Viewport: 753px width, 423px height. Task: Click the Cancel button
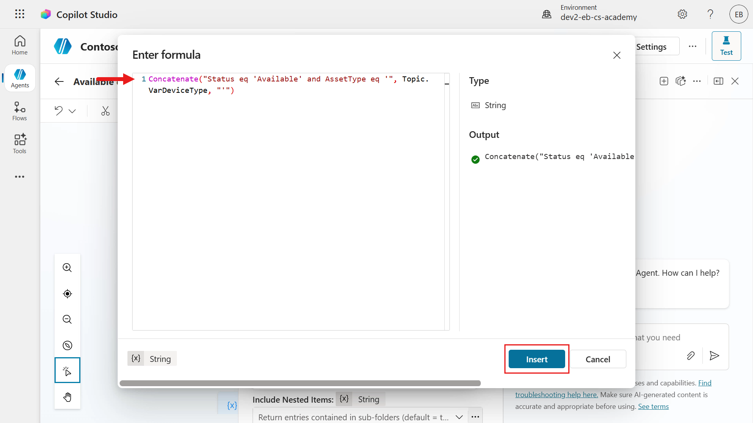pyautogui.click(x=598, y=359)
